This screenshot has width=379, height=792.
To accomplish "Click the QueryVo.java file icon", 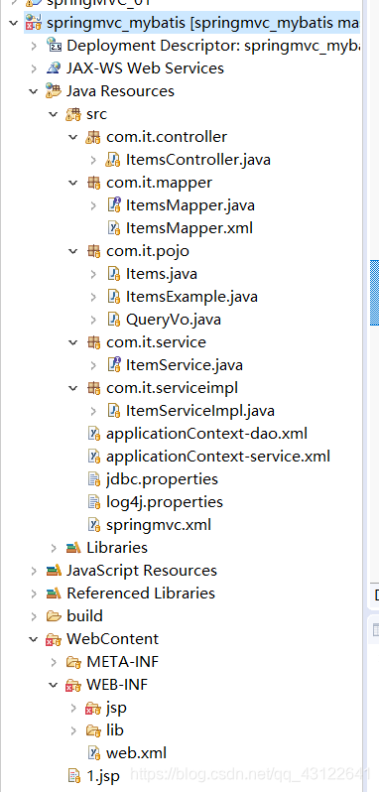I will click(114, 320).
